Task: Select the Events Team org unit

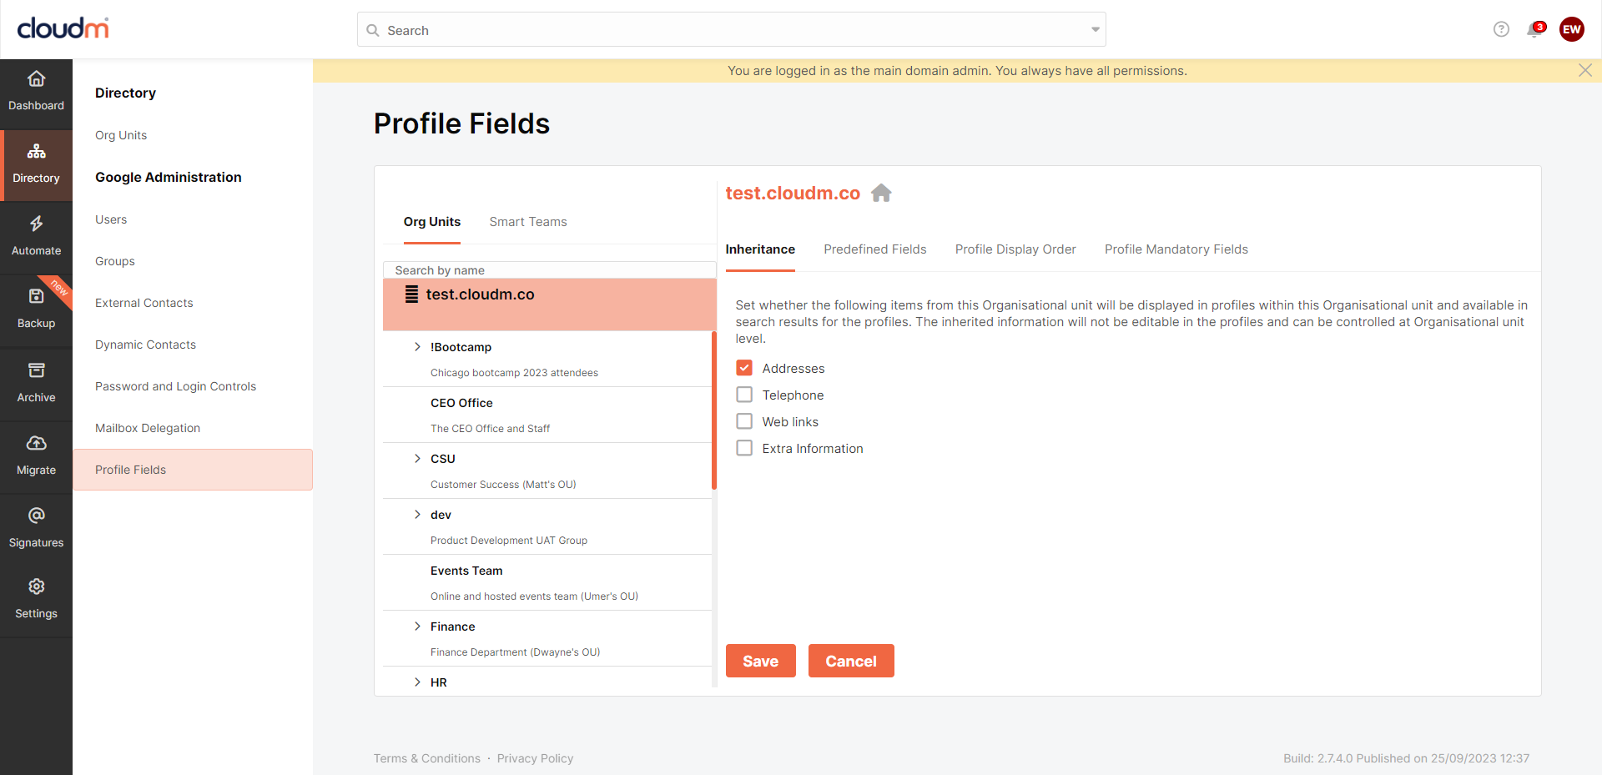Action: click(547, 582)
